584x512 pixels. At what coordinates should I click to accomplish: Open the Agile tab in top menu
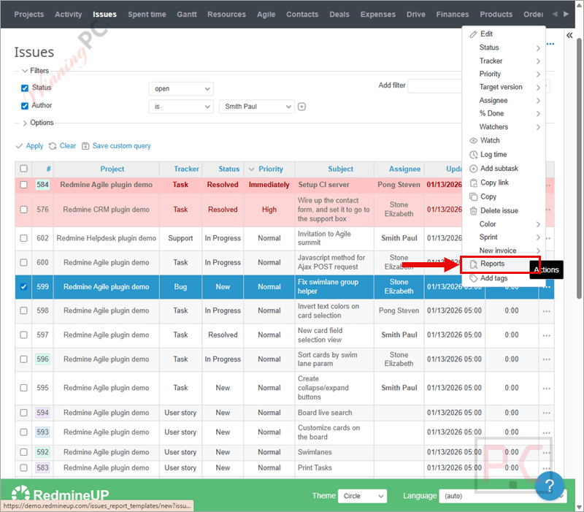point(266,15)
